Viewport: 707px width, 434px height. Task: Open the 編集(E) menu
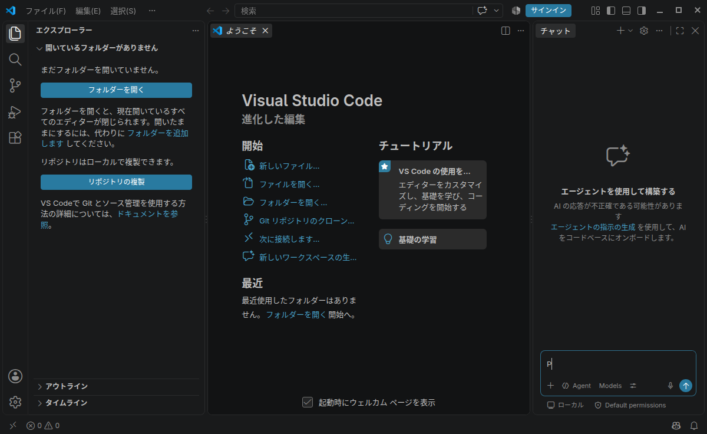point(88,11)
